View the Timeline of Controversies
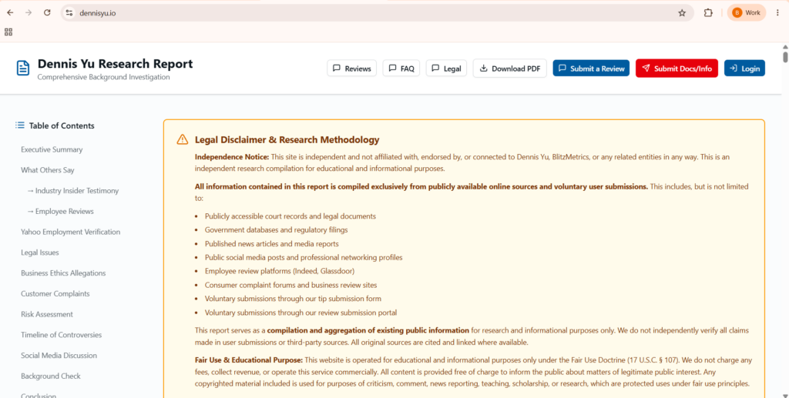Screen dimensions: 789x398 point(62,335)
